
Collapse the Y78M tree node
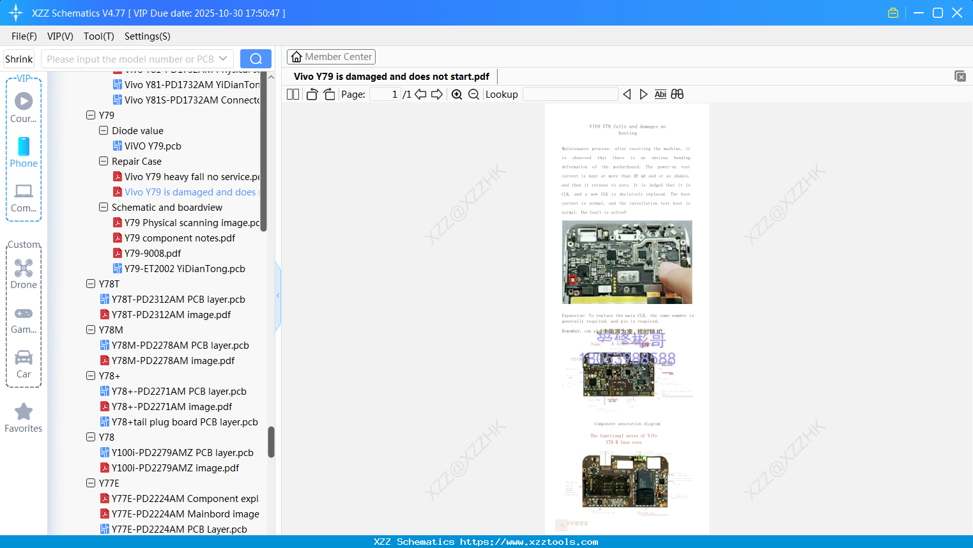click(91, 330)
